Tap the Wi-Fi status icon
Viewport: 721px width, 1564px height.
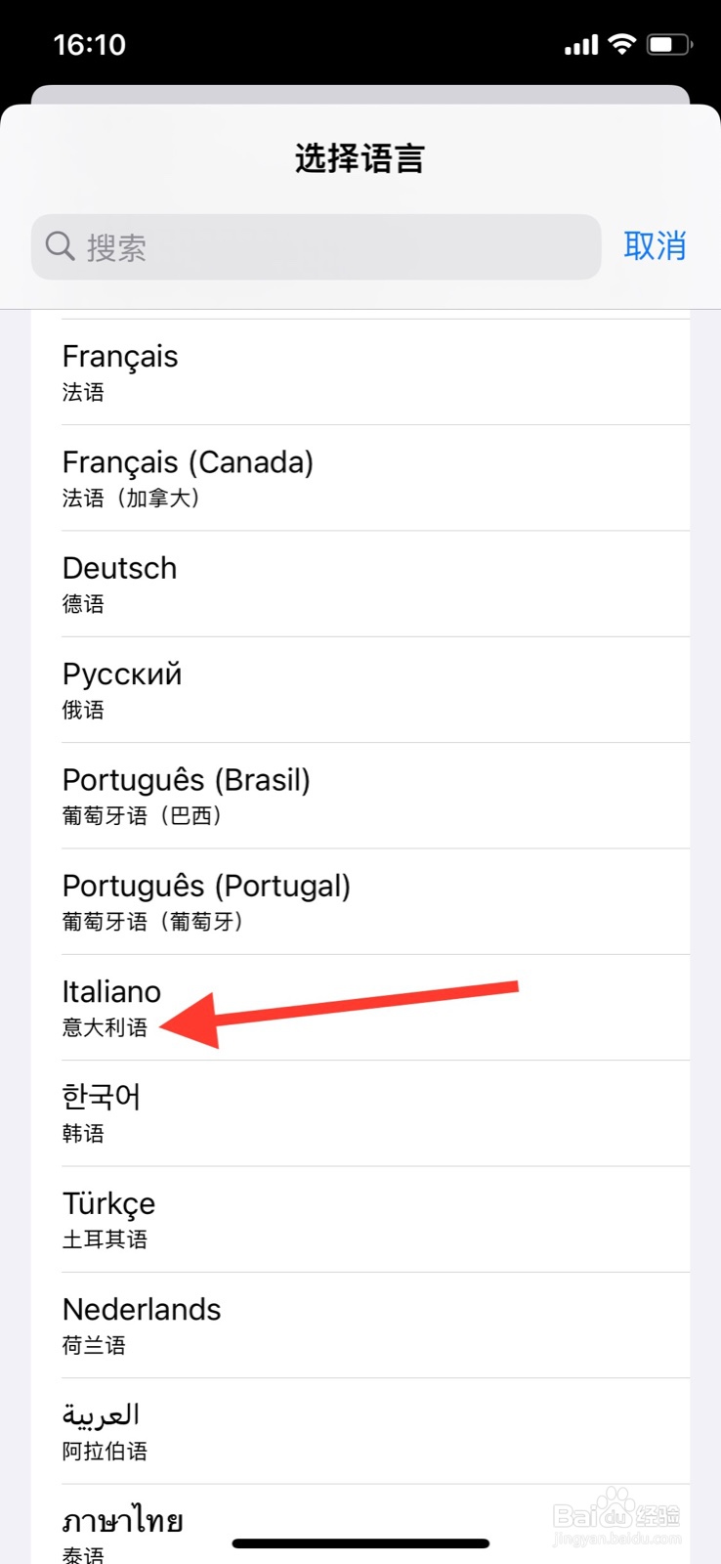[x=621, y=44]
